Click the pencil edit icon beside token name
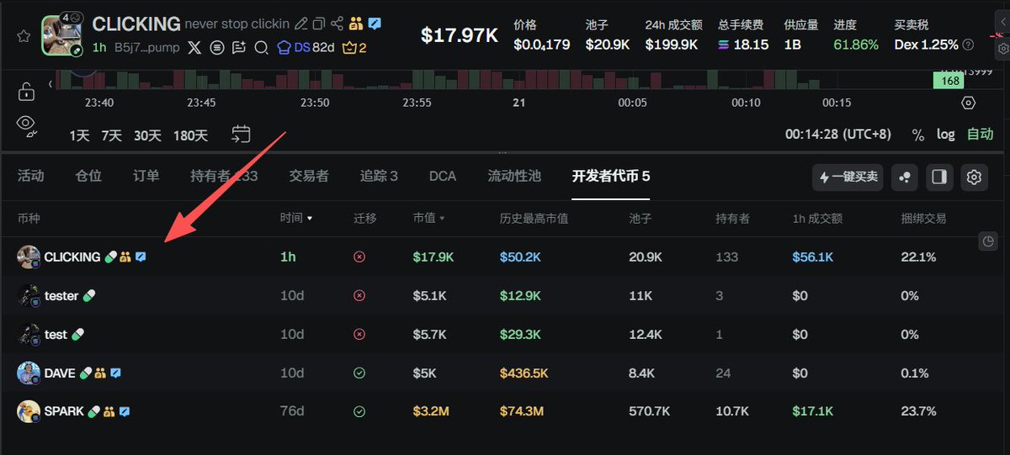Viewport: 1010px width, 455px height. (x=301, y=24)
